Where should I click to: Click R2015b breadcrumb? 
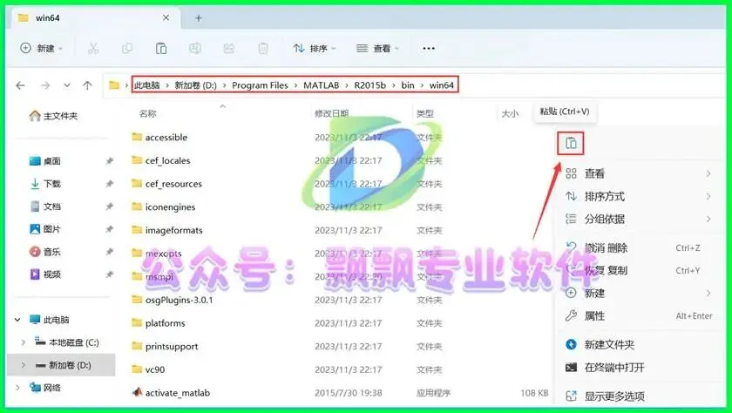click(x=370, y=85)
